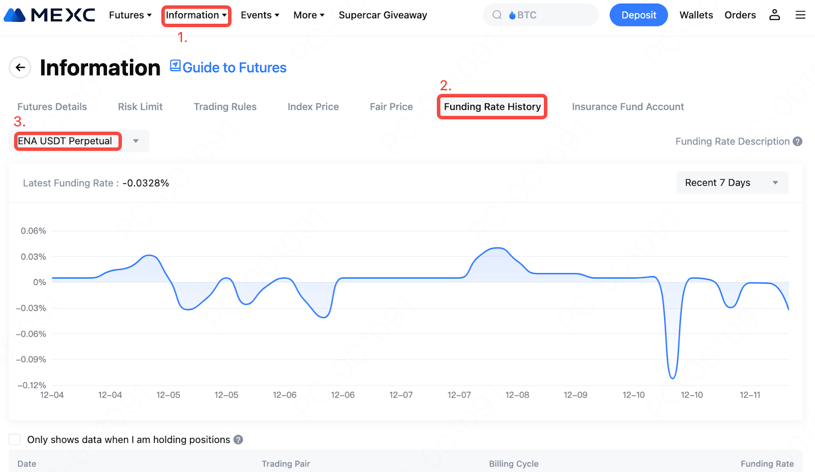The image size is (815, 472).
Task: Expand the Futures menu
Action: [130, 15]
